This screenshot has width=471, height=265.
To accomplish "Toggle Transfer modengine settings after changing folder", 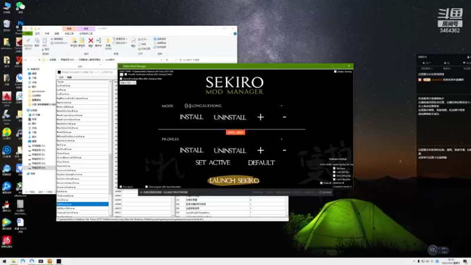I will [125, 75].
